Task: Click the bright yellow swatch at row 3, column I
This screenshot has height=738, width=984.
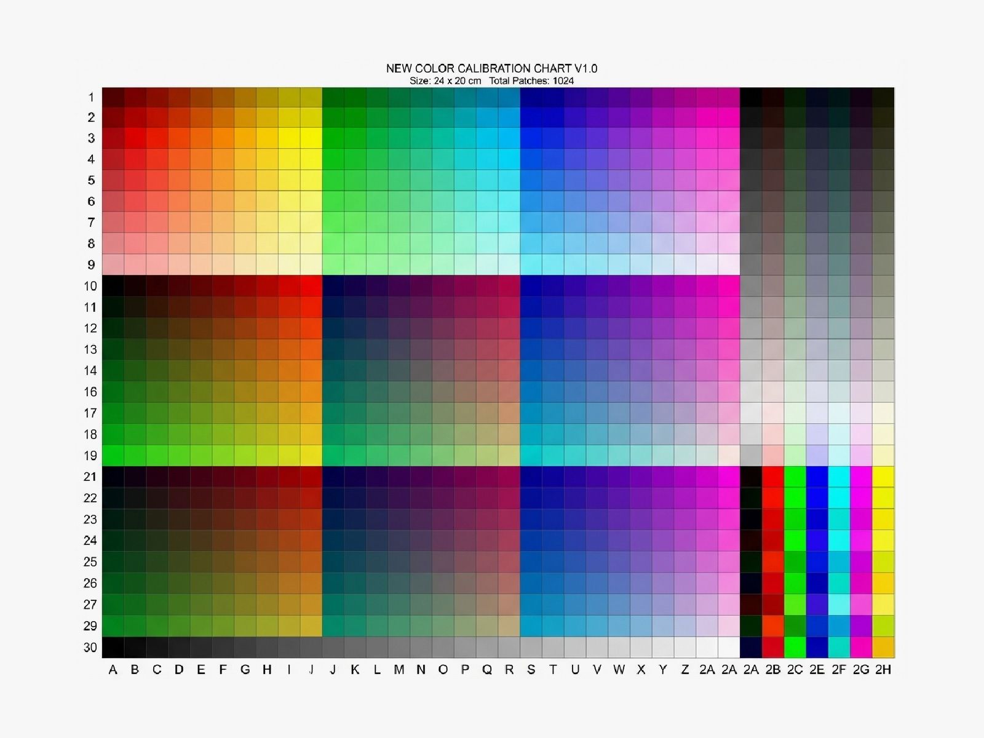Action: coord(289,138)
